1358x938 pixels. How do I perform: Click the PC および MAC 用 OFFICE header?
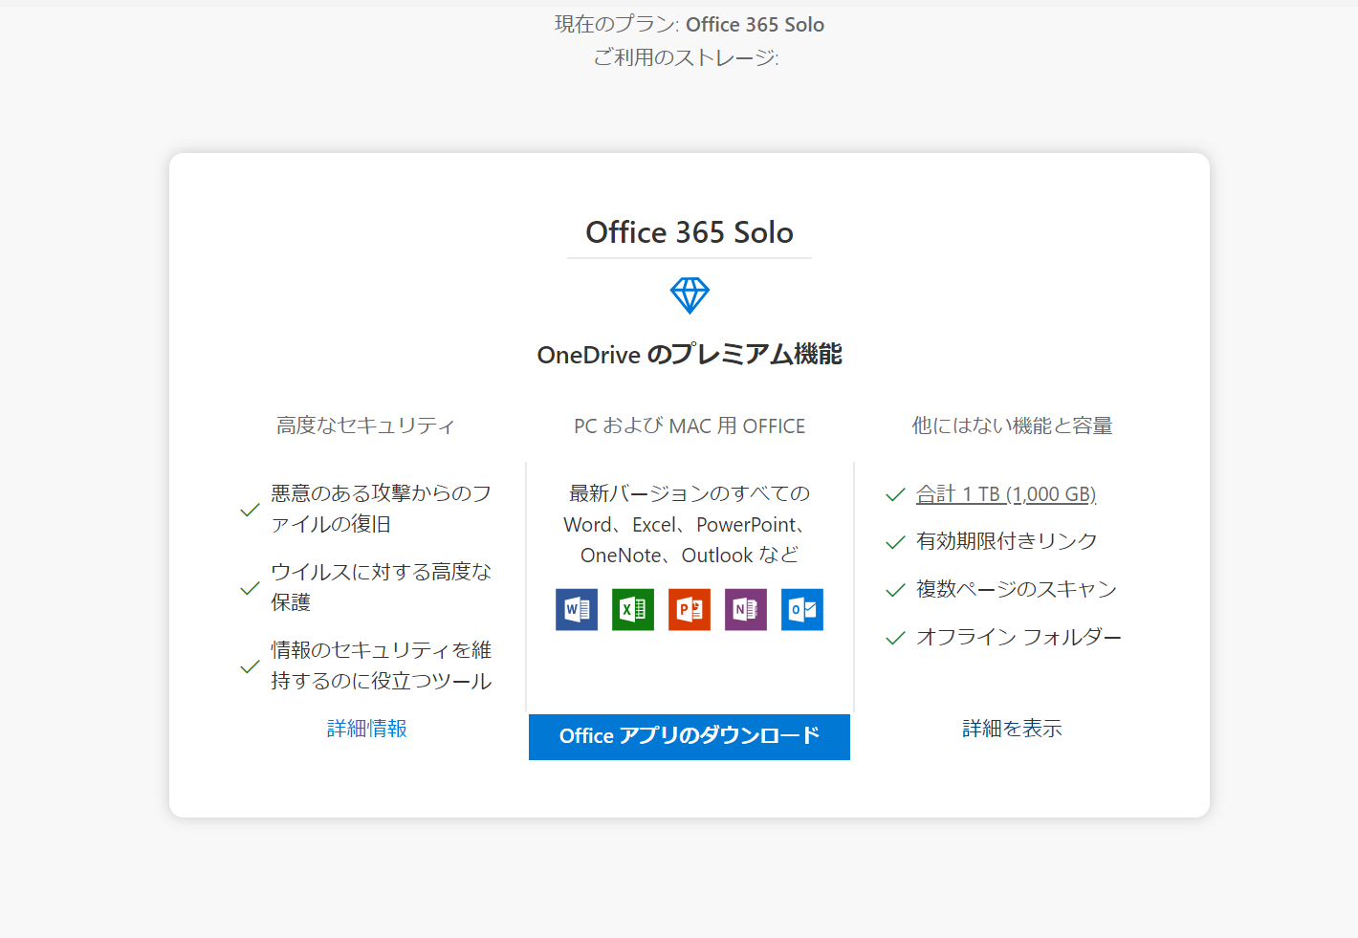(690, 425)
